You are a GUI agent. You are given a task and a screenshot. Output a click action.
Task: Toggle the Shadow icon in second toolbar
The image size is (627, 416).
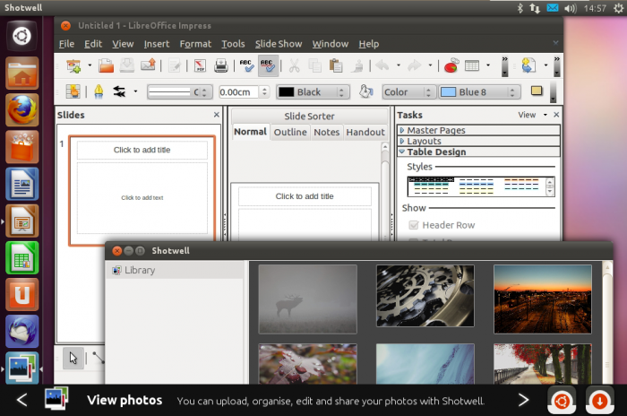coord(537,91)
